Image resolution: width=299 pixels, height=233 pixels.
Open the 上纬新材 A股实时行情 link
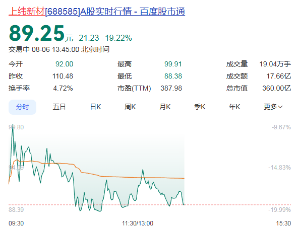pyautogui.click(x=97, y=12)
